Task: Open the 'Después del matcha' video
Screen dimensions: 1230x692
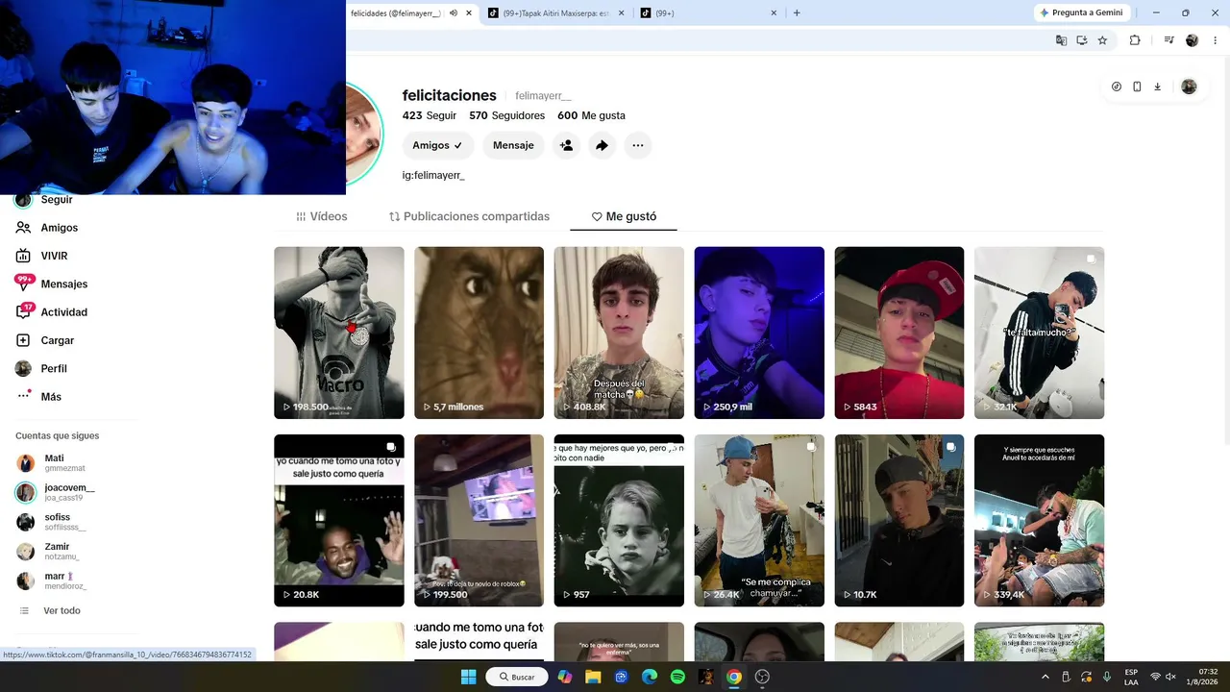Action: click(x=619, y=333)
